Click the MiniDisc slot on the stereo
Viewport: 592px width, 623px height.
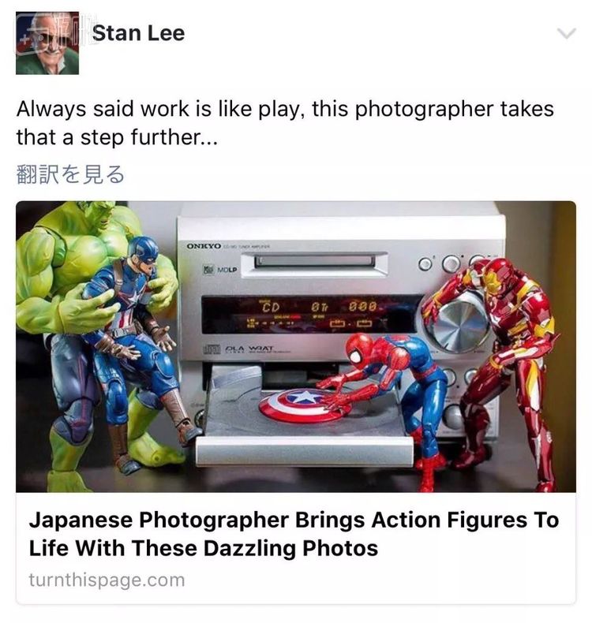(314, 263)
